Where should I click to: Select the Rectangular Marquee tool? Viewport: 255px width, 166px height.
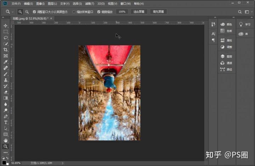tap(6, 32)
